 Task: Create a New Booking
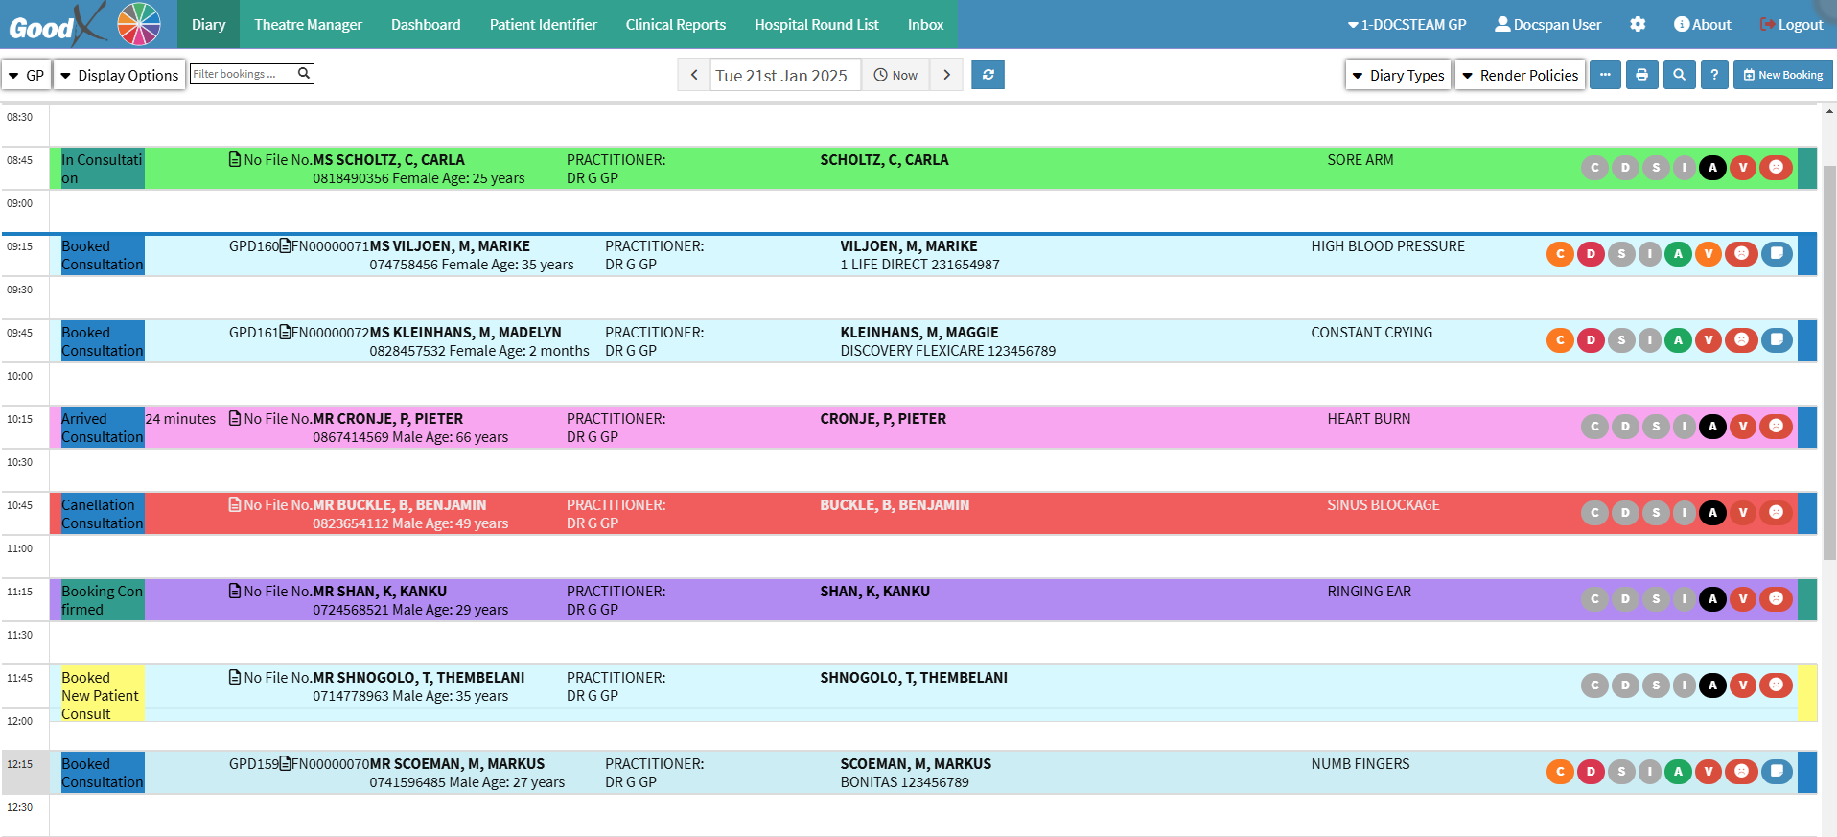[x=1782, y=75]
